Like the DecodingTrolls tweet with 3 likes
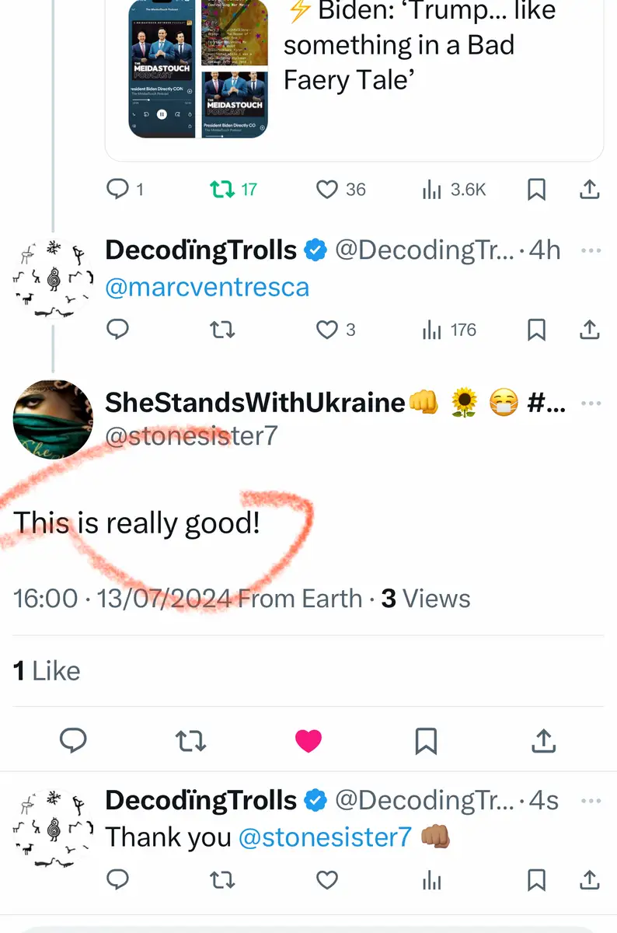Image resolution: width=617 pixels, height=933 pixels. click(x=327, y=330)
